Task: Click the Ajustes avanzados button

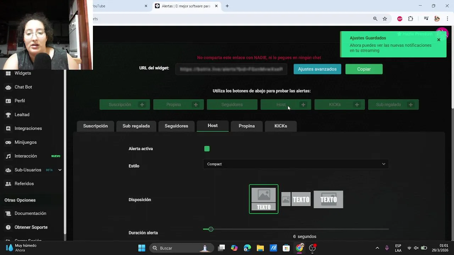Action: tap(317, 69)
